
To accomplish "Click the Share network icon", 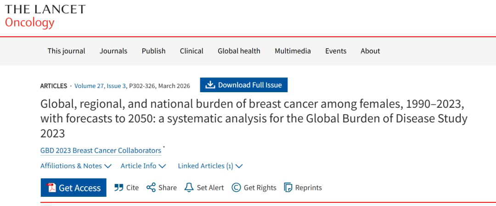I will pos(151,187).
